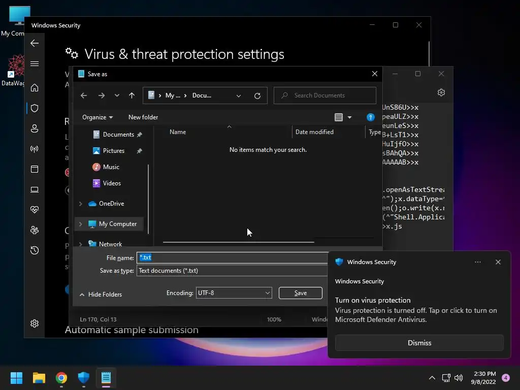Open File Explorer from taskbar
This screenshot has height=390, width=520.
point(39,378)
